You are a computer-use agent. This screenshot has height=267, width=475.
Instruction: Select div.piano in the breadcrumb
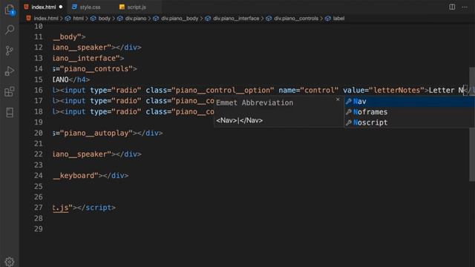136,19
